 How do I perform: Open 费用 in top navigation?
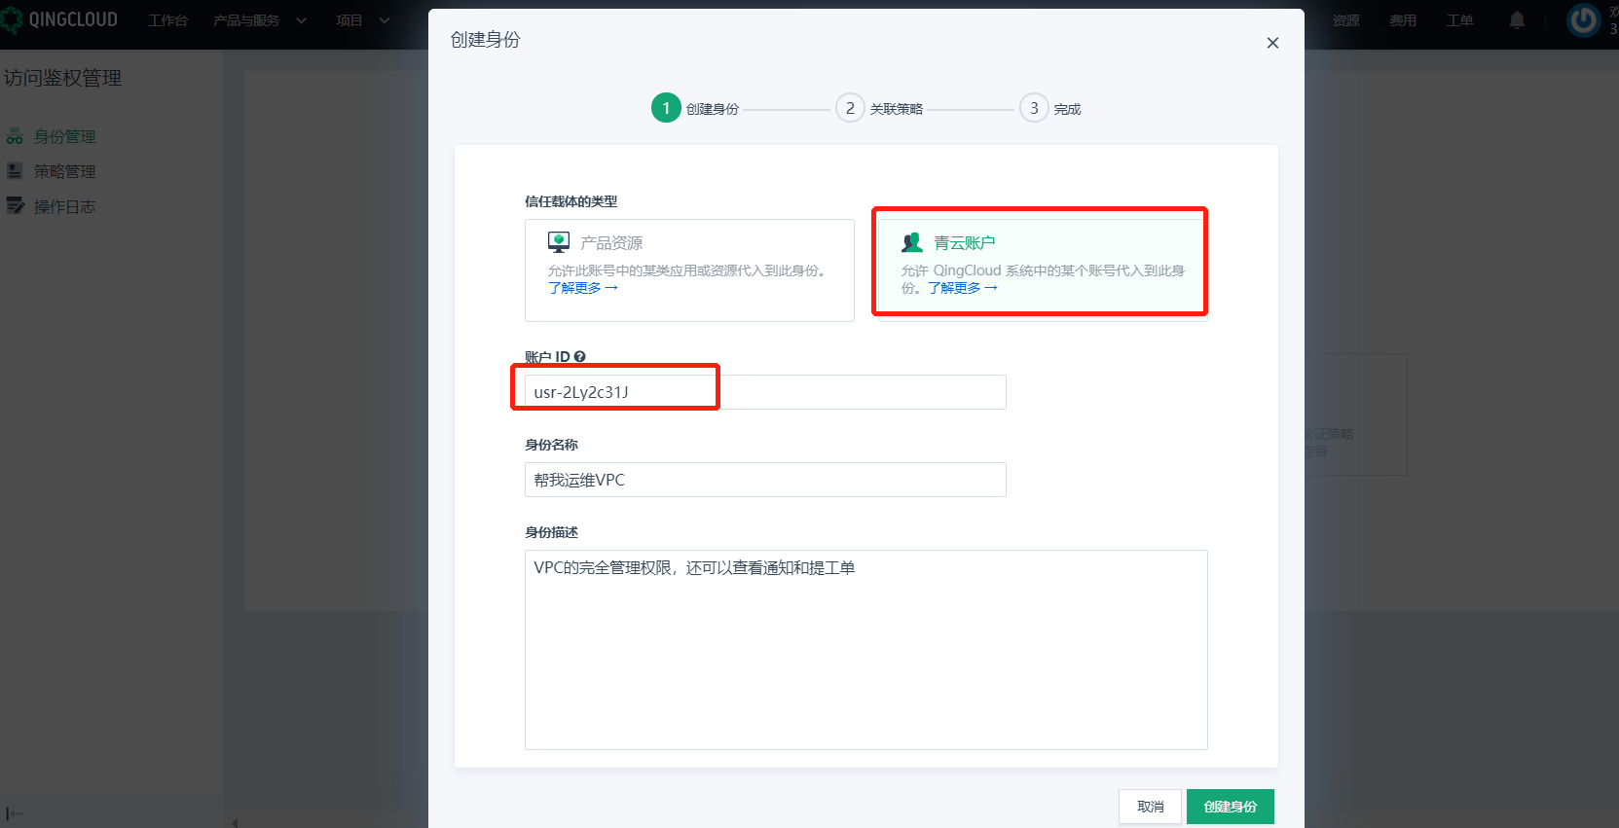click(1403, 20)
